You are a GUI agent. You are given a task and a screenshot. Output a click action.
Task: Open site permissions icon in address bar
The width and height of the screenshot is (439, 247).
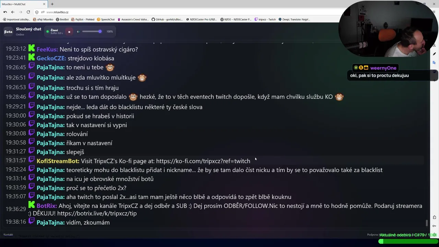(x=42, y=12)
